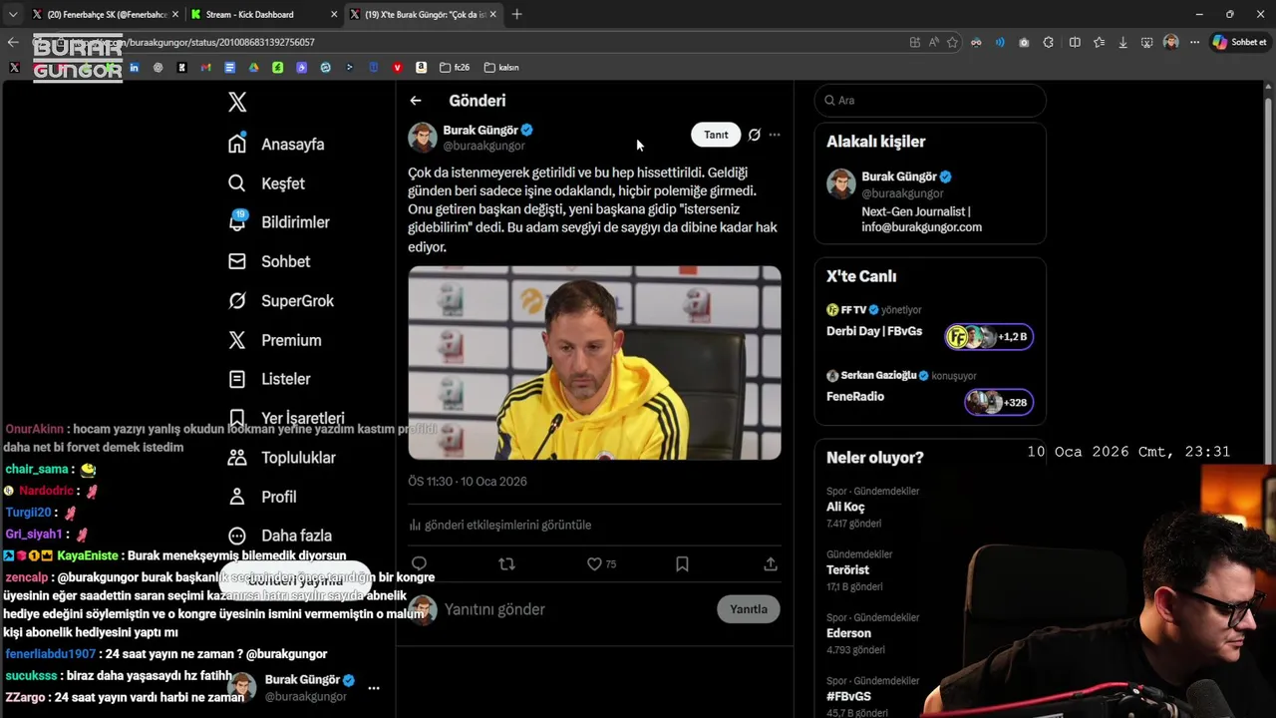Add this page to favorites star
Image resolution: width=1276 pixels, height=718 pixels.
coord(952,42)
